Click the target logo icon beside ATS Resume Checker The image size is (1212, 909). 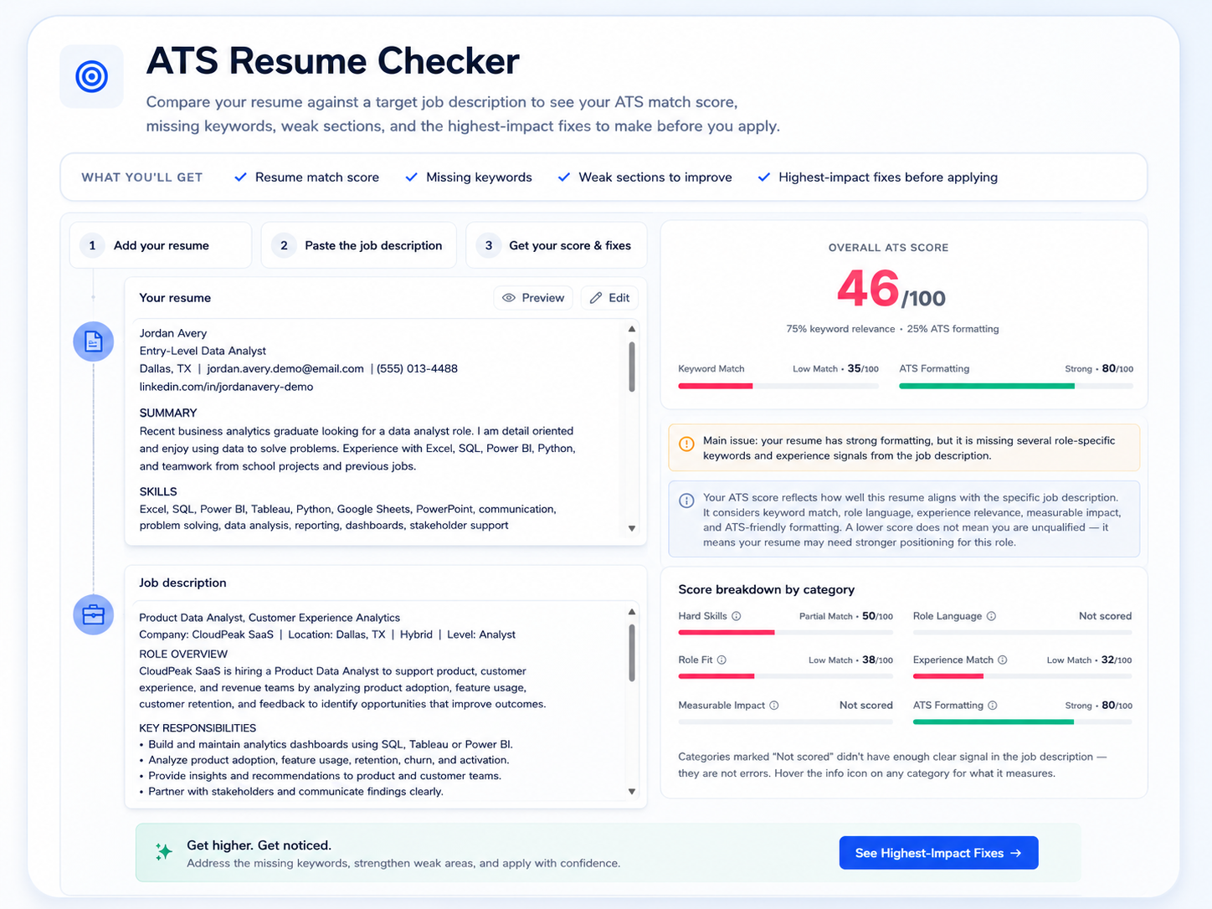pyautogui.click(x=92, y=77)
